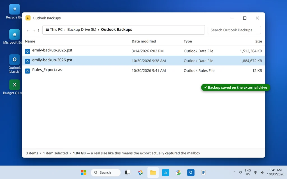Go back with the left arrow
Viewport: 287px width, 179px height.
tap(28, 31)
